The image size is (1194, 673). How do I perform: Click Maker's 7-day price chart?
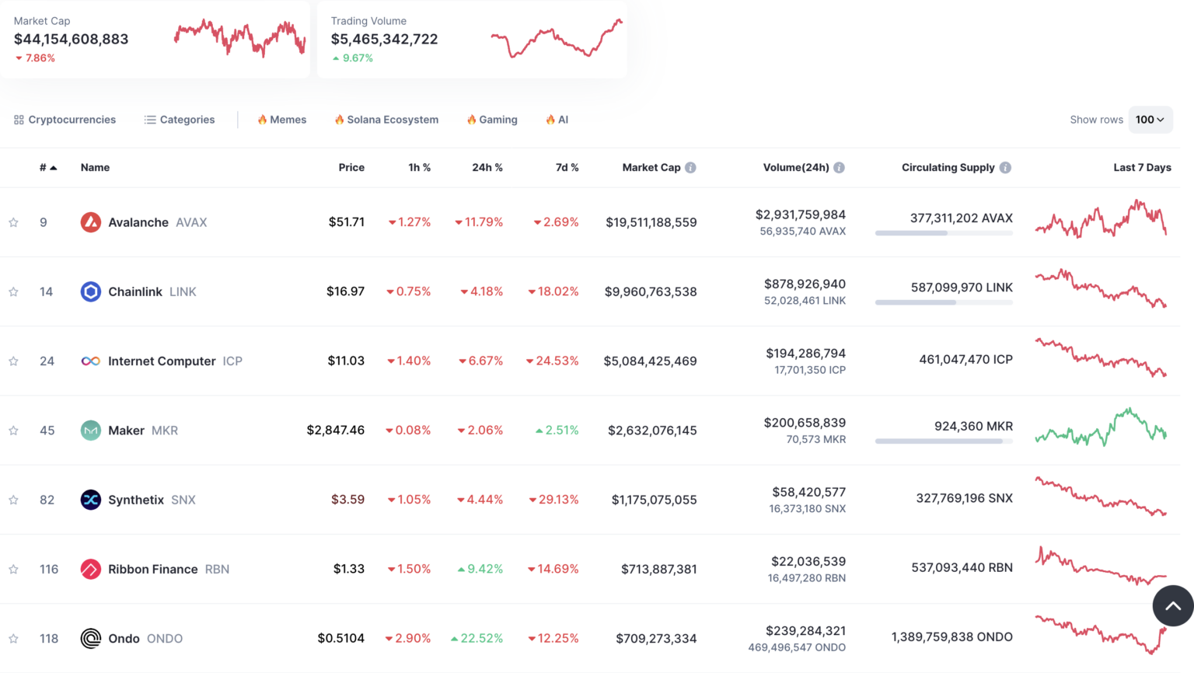click(1101, 430)
